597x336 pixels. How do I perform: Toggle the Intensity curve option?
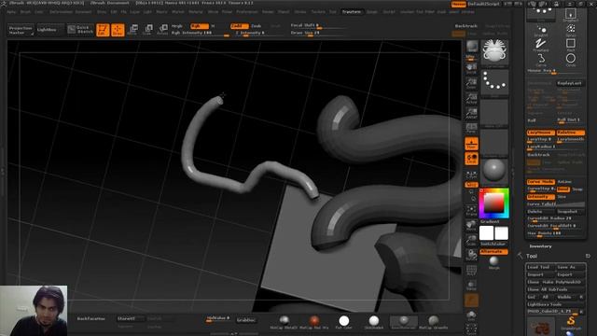[541, 197]
